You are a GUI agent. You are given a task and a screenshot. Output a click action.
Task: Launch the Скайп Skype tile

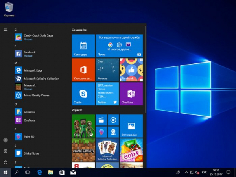pos(83,94)
